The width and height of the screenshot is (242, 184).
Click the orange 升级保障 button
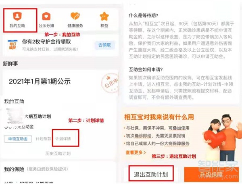(211, 174)
